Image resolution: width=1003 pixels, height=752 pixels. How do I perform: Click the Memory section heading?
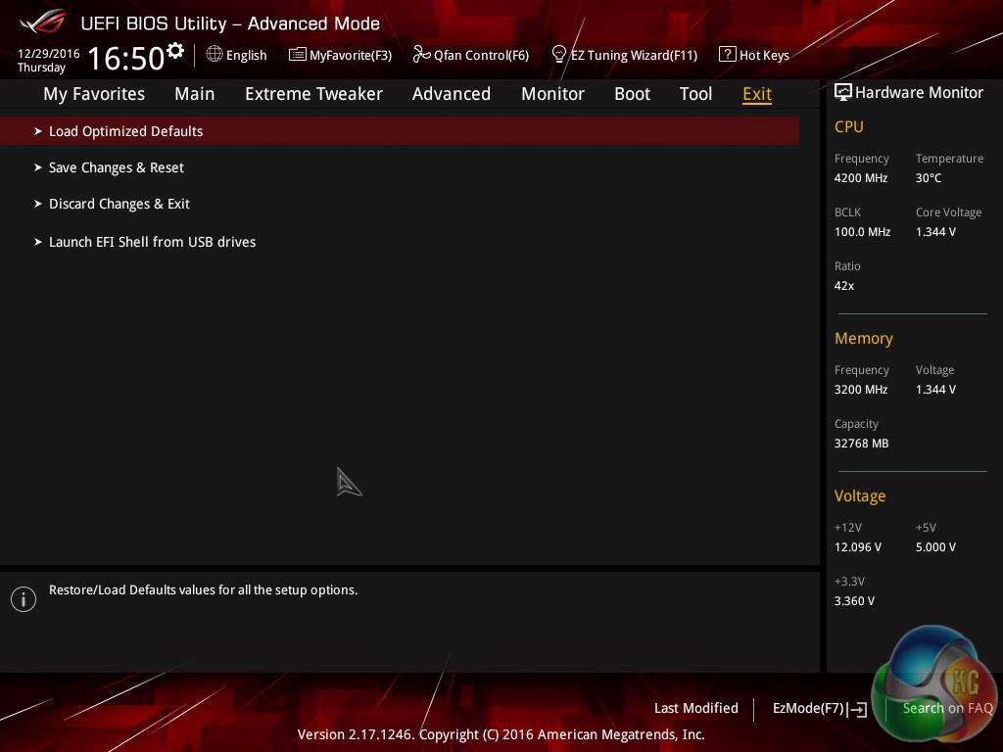[864, 338]
